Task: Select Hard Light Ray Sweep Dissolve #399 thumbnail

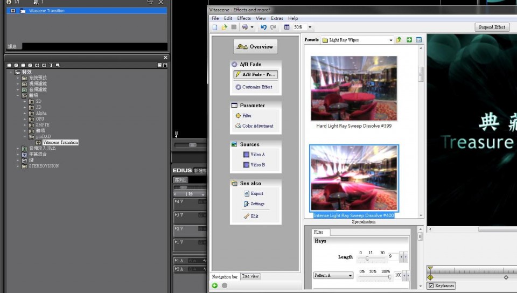Action: 354,88
